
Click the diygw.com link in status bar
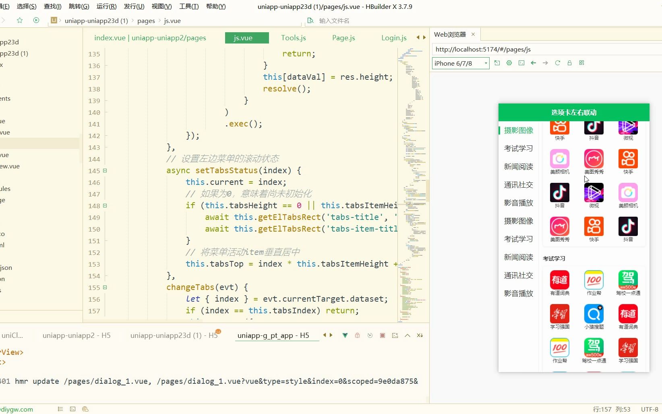[x=17, y=409]
